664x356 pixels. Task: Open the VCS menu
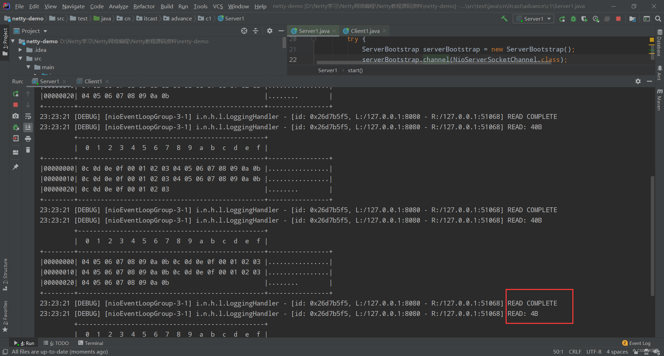coord(218,6)
